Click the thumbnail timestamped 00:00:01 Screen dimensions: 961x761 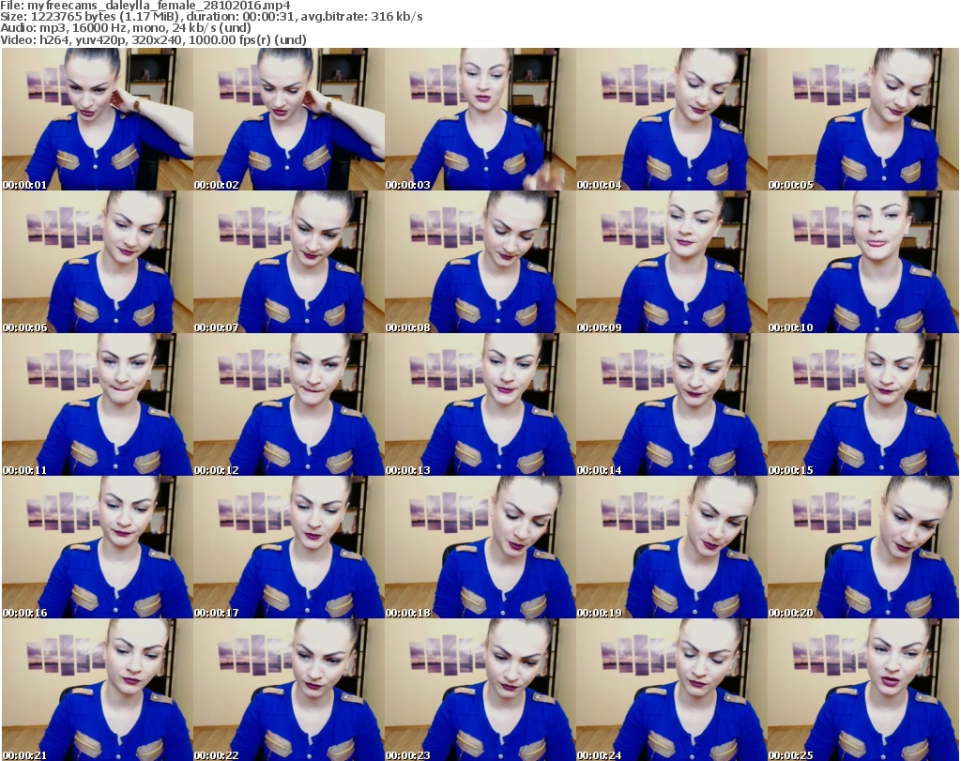point(98,119)
